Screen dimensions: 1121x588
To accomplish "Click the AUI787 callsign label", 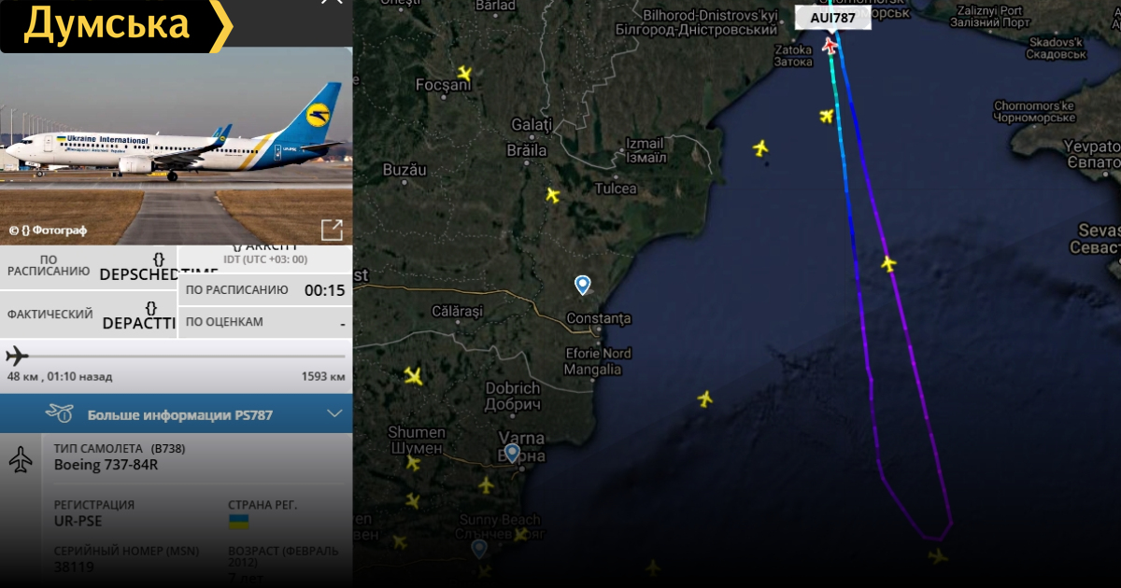I will tap(832, 17).
